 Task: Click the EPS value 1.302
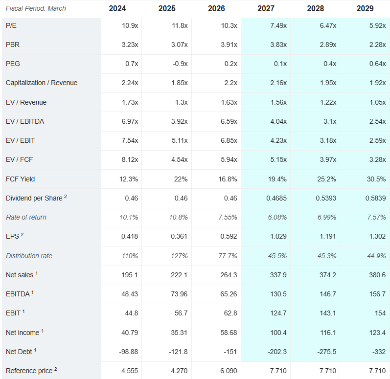[377, 236]
